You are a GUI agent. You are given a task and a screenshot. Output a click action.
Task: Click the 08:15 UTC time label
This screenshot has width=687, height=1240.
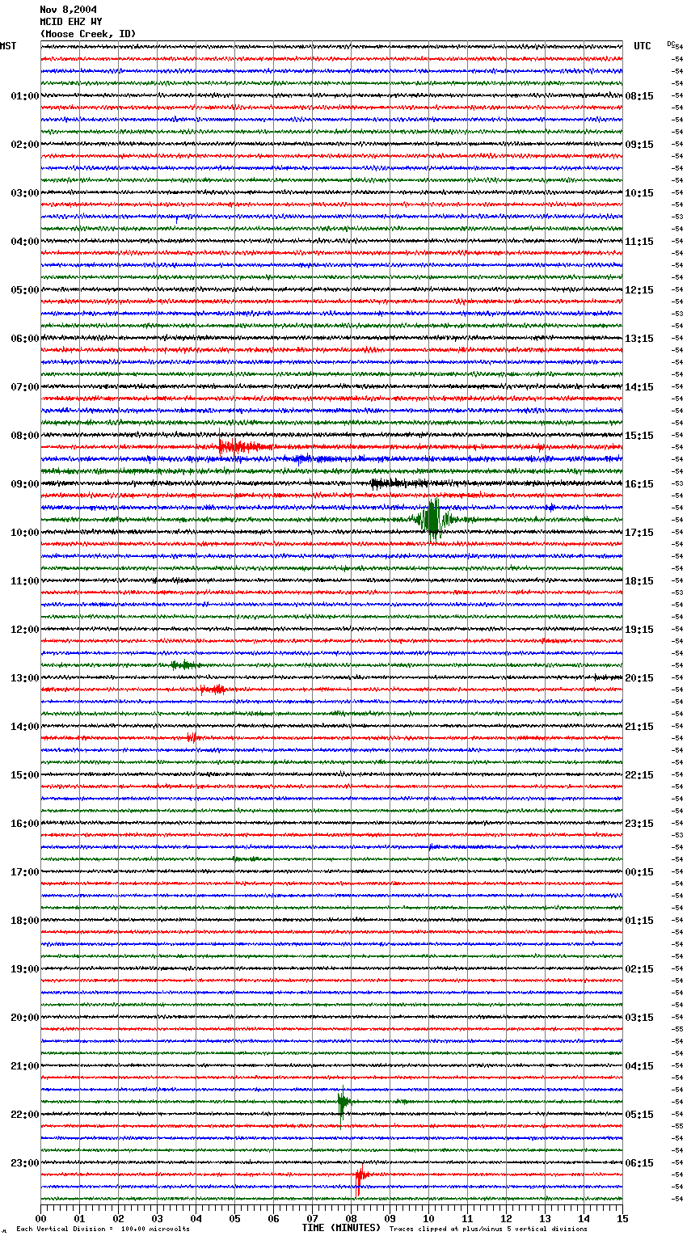(639, 96)
